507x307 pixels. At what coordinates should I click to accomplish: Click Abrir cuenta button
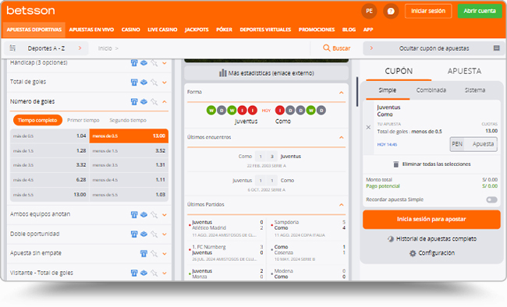tap(480, 12)
